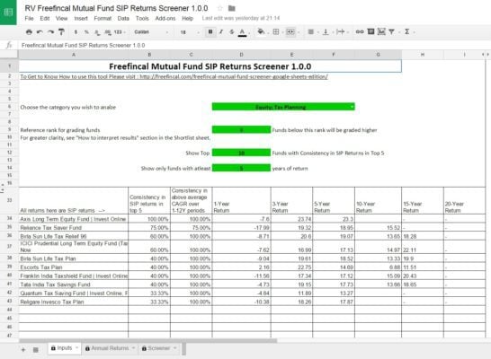Open the text color picker
Screen dimensions: 491x359
(242, 32)
